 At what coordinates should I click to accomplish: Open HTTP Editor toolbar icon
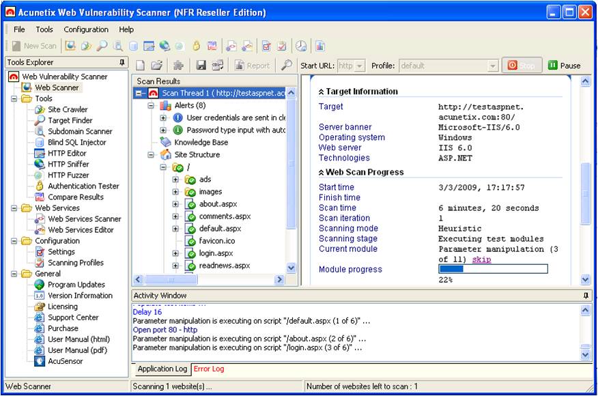click(149, 46)
